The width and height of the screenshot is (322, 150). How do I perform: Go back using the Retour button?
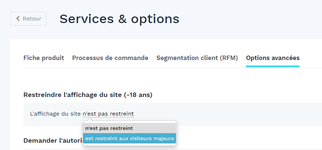point(28,19)
